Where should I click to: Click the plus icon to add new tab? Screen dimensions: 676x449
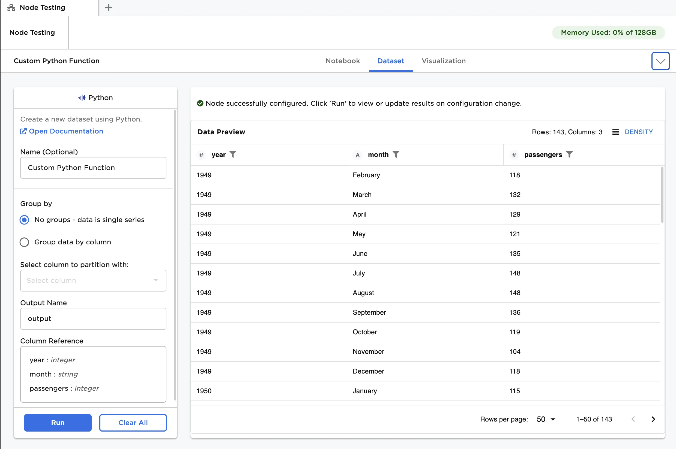click(x=108, y=7)
